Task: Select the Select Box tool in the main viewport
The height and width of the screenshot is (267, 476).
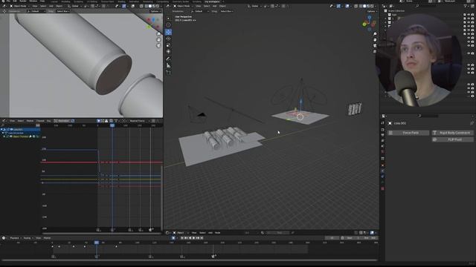Action: point(169,19)
